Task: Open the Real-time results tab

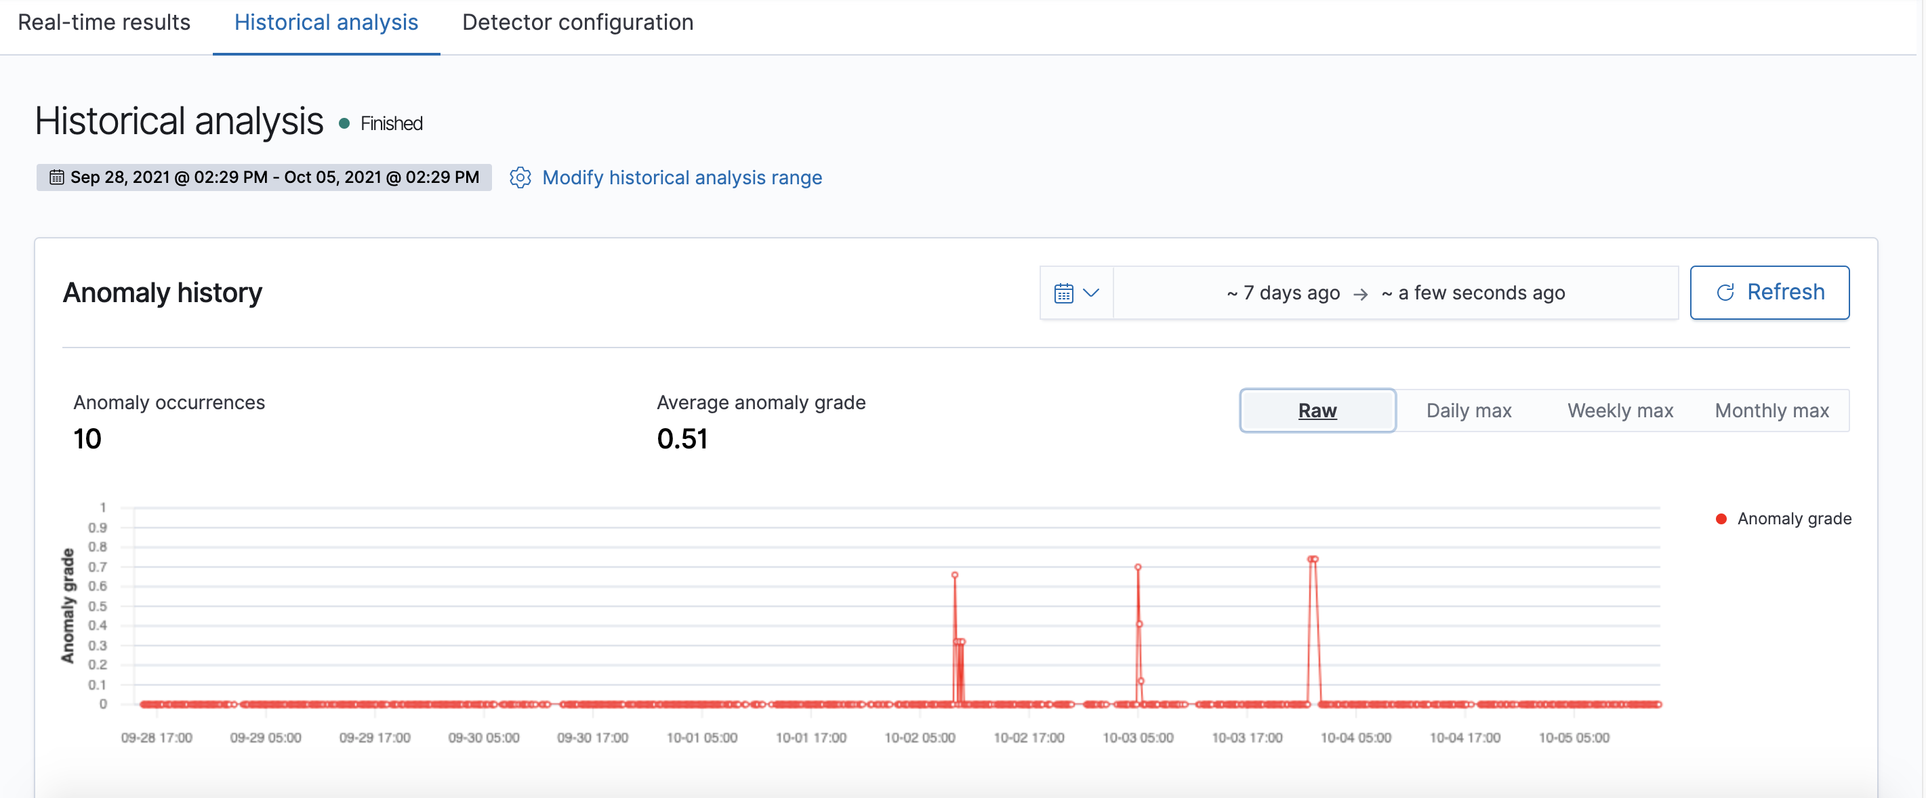Action: [104, 22]
